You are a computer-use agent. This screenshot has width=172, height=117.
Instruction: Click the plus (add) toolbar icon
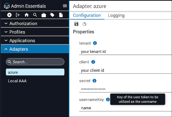(x=9, y=15)
